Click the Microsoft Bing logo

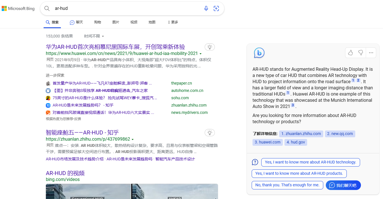pos(18,8)
